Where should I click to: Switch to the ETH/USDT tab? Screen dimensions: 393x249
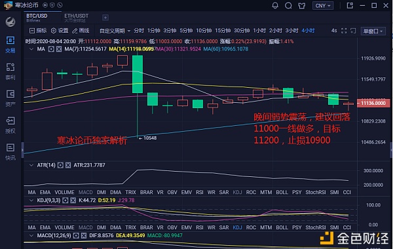tap(76, 18)
